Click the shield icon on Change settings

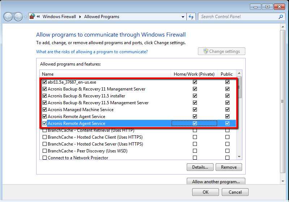pyautogui.click(x=206, y=51)
